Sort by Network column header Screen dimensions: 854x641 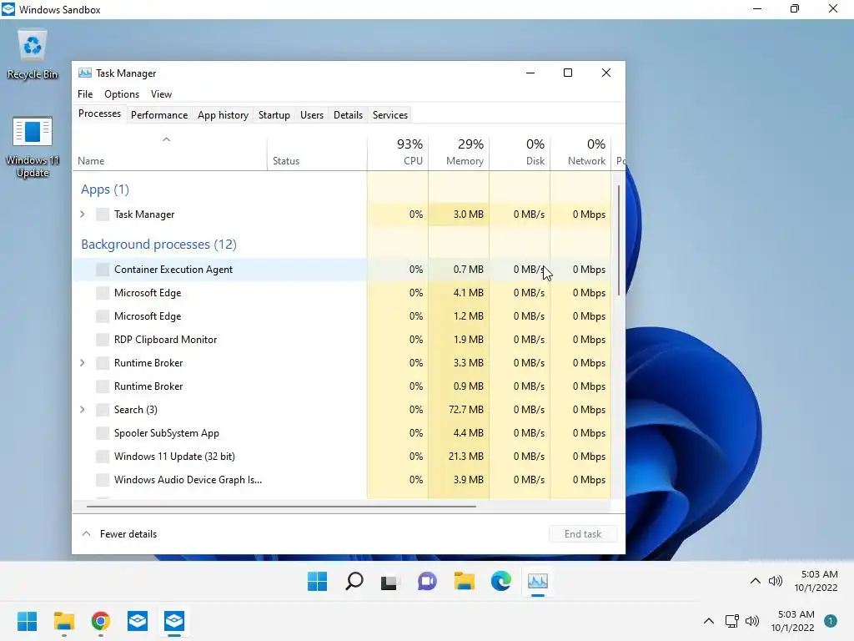581,152
